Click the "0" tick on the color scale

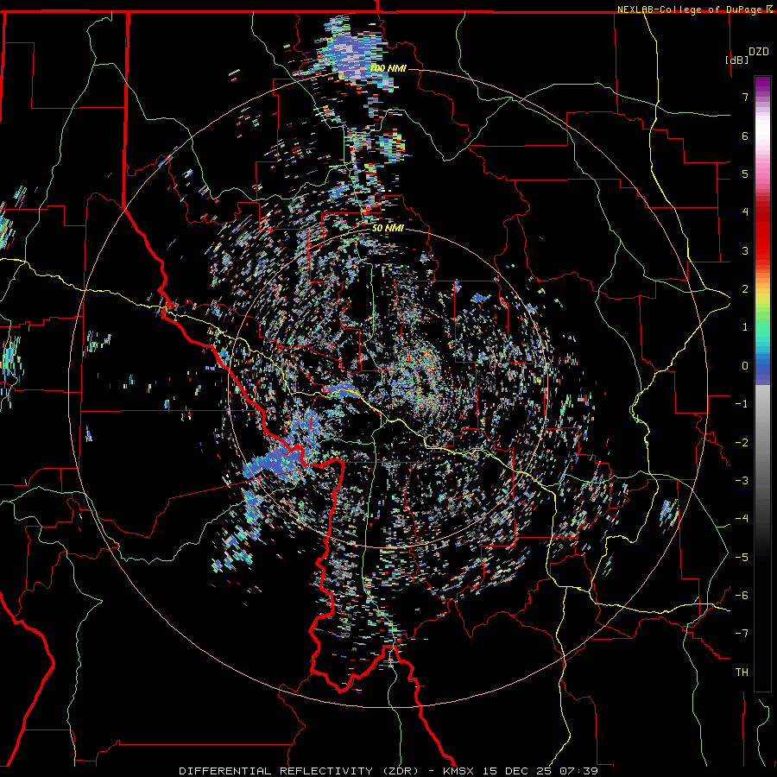click(x=745, y=366)
